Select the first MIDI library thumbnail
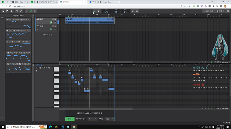Viewport: 231px width, 129px height. (18, 24)
